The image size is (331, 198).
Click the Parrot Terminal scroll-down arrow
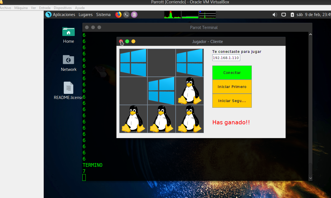click(310, 178)
